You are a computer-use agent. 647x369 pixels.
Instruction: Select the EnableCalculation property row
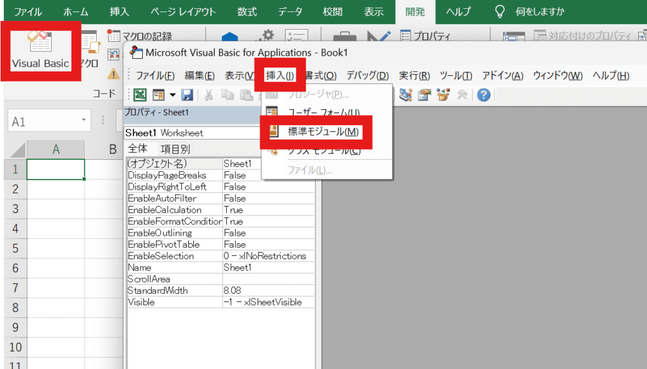175,210
